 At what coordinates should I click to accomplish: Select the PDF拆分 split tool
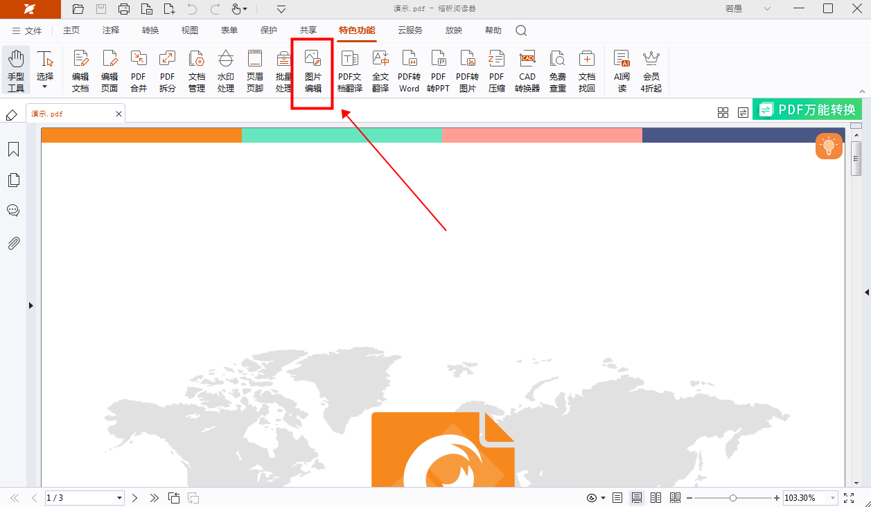168,71
